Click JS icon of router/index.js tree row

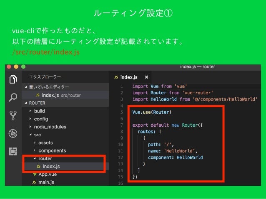38,166
